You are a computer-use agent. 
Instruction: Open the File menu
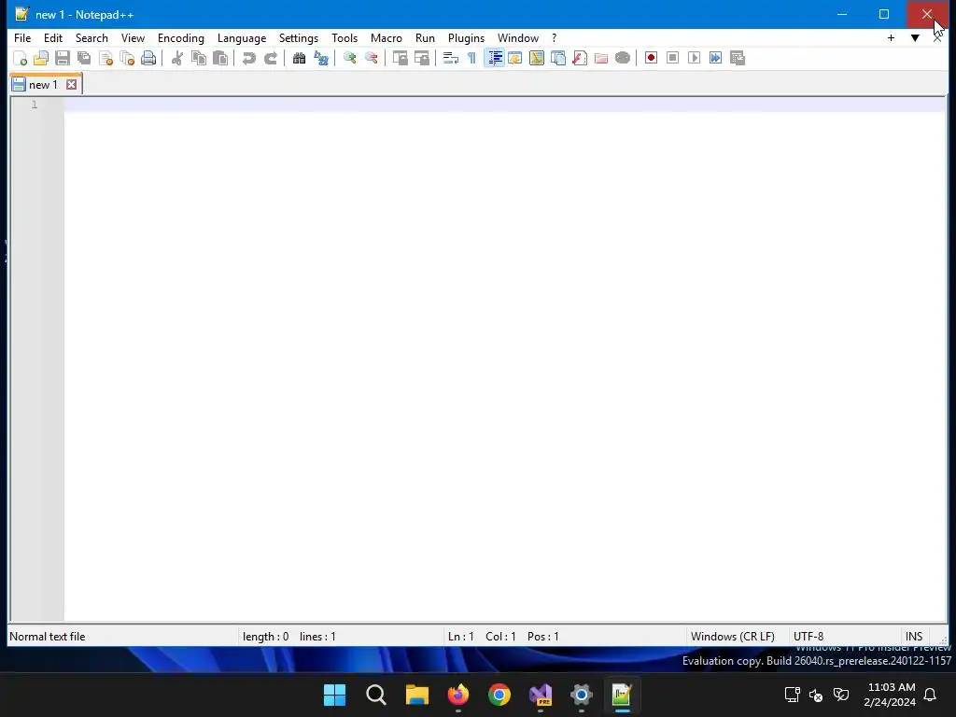pyautogui.click(x=22, y=37)
